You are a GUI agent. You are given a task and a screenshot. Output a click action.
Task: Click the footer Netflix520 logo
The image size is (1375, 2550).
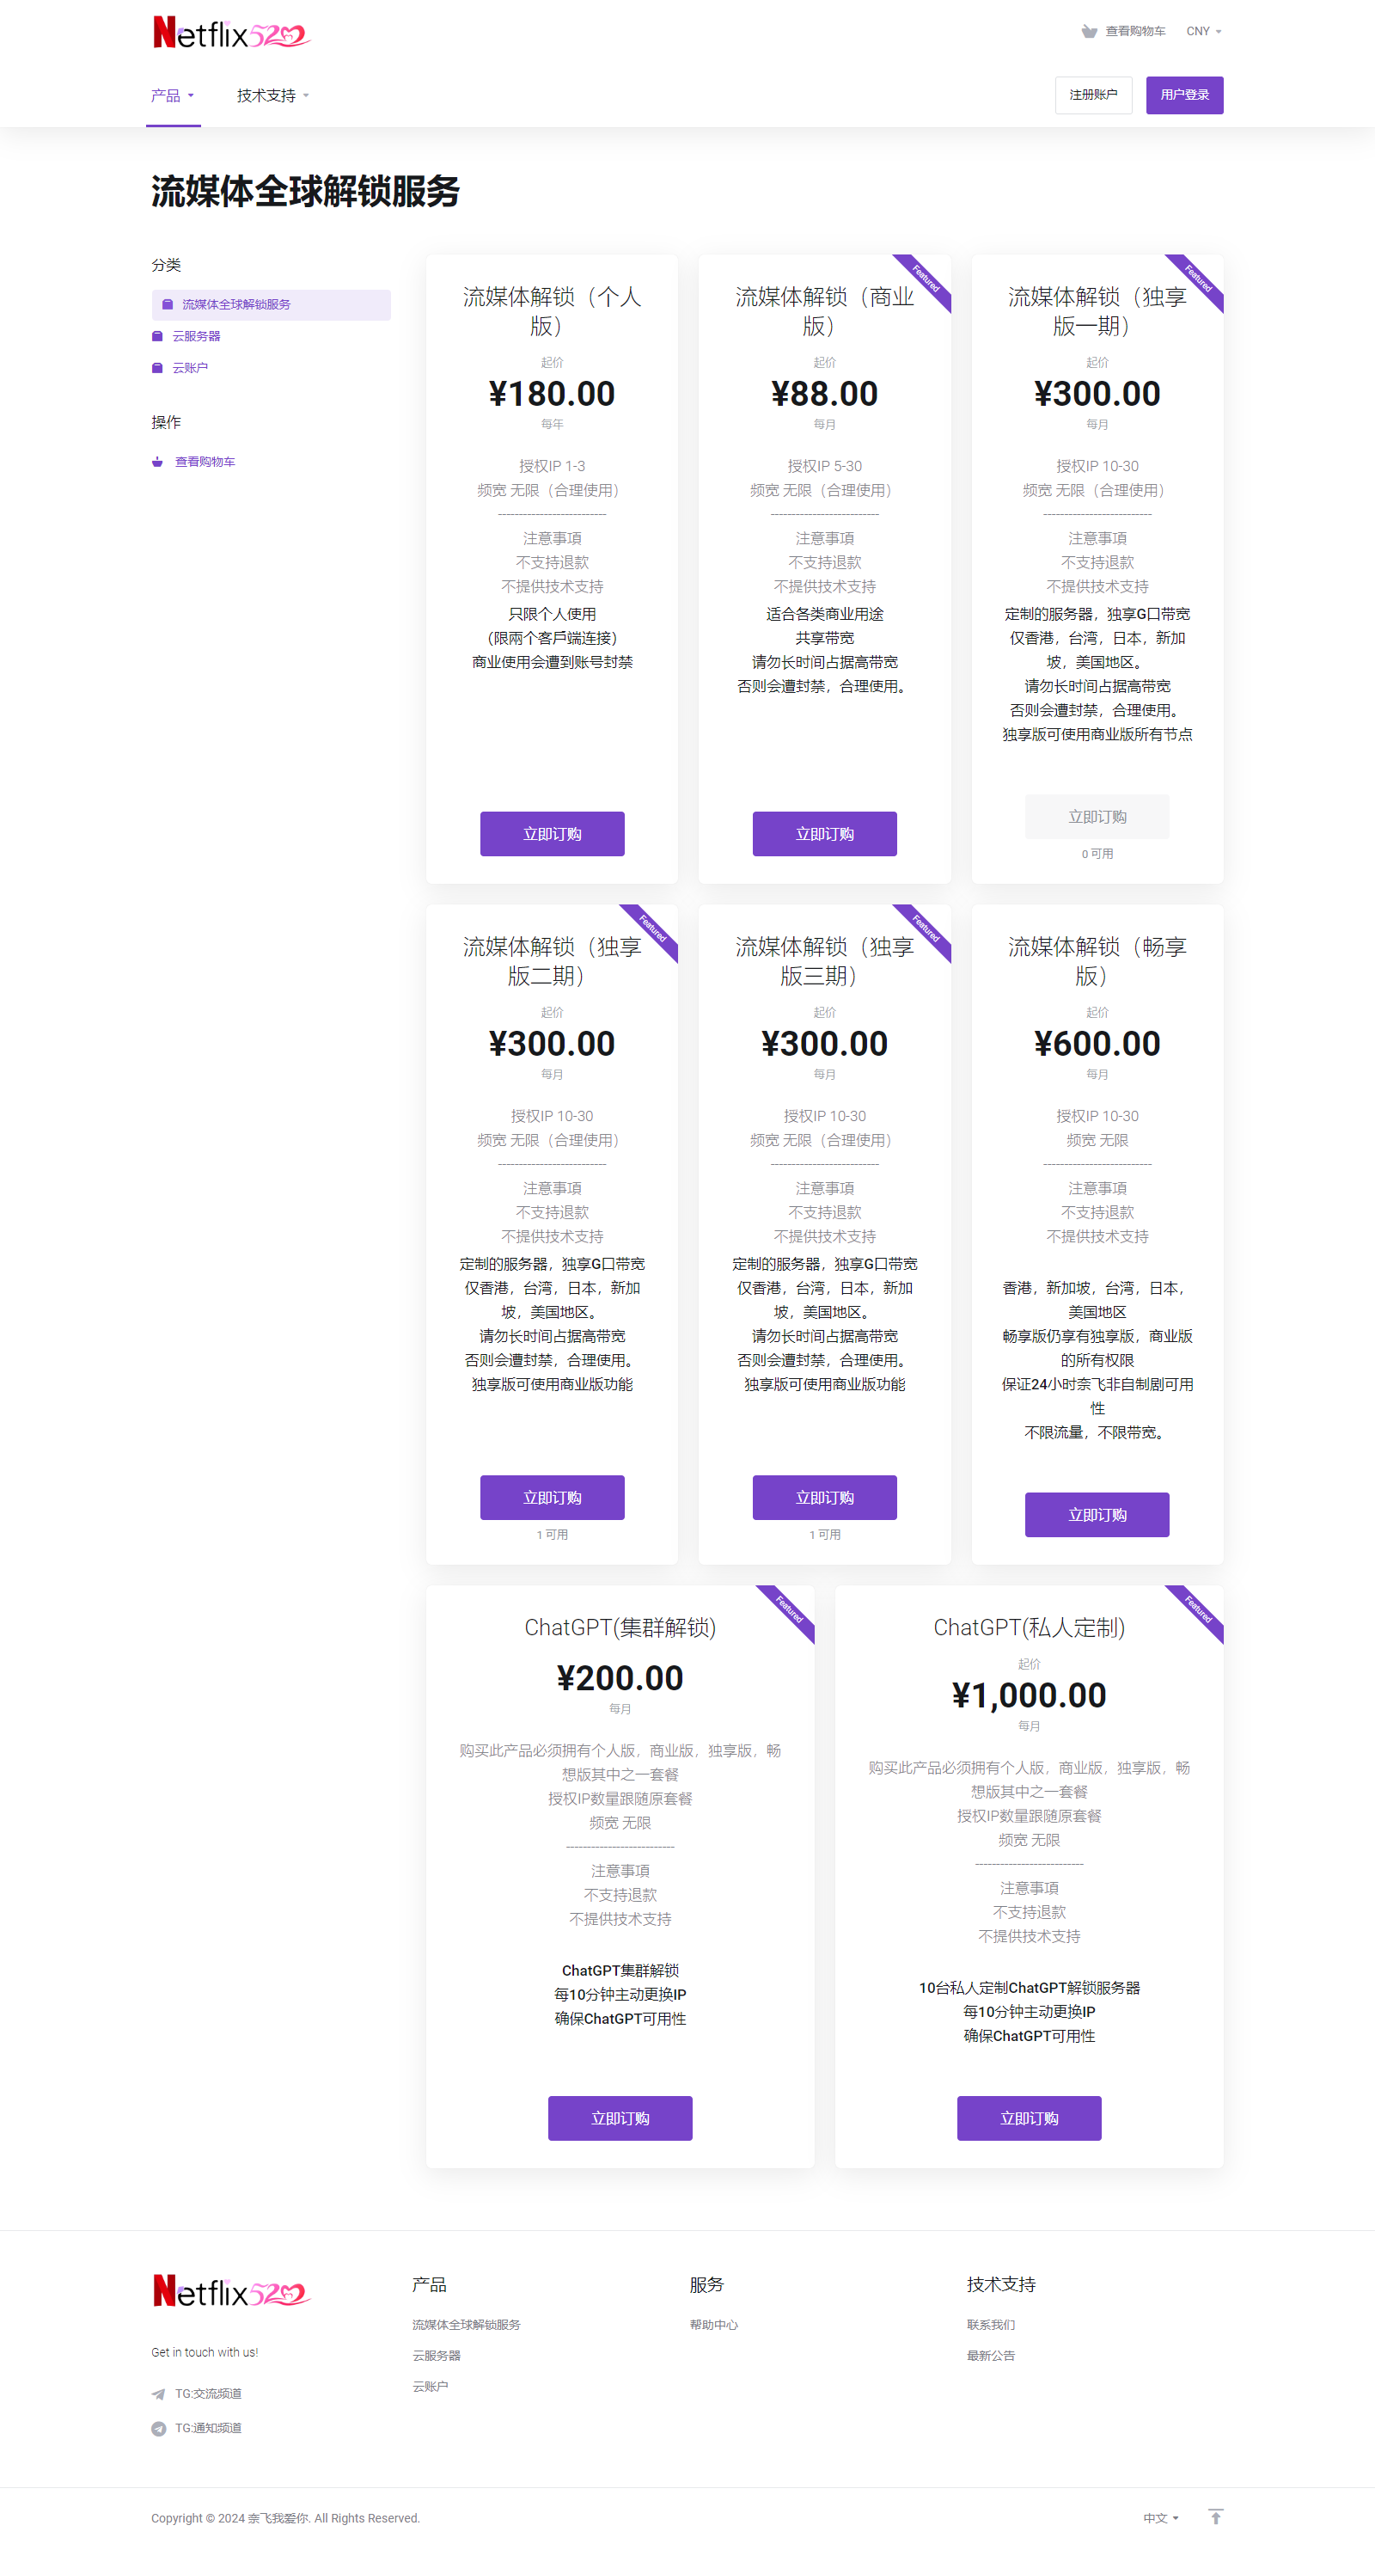click(231, 2290)
